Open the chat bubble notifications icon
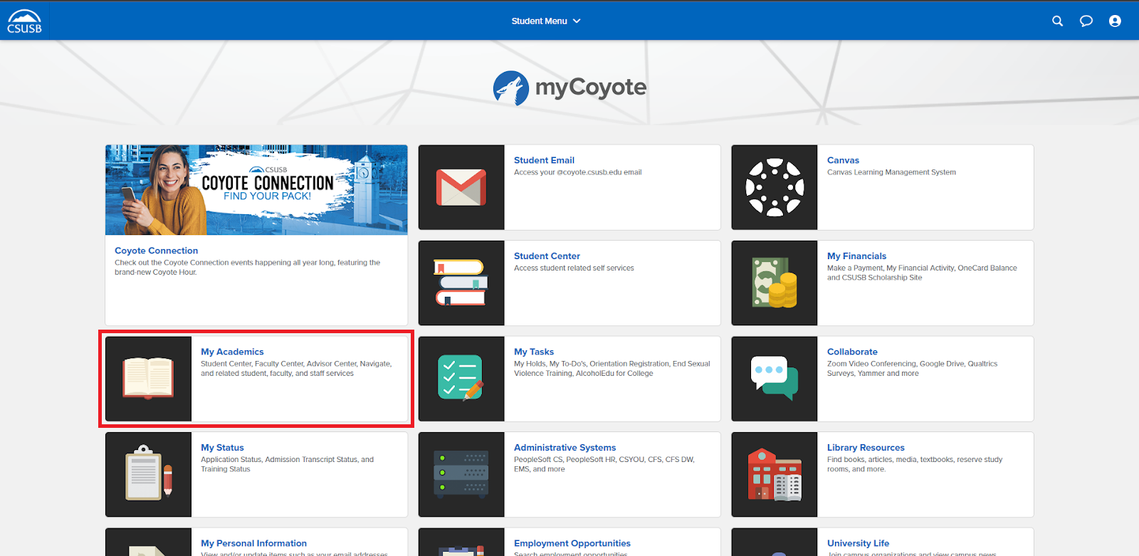The image size is (1139, 556). coord(1086,21)
